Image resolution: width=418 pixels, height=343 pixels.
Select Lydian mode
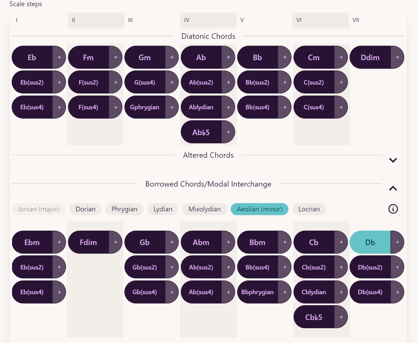[163, 209]
